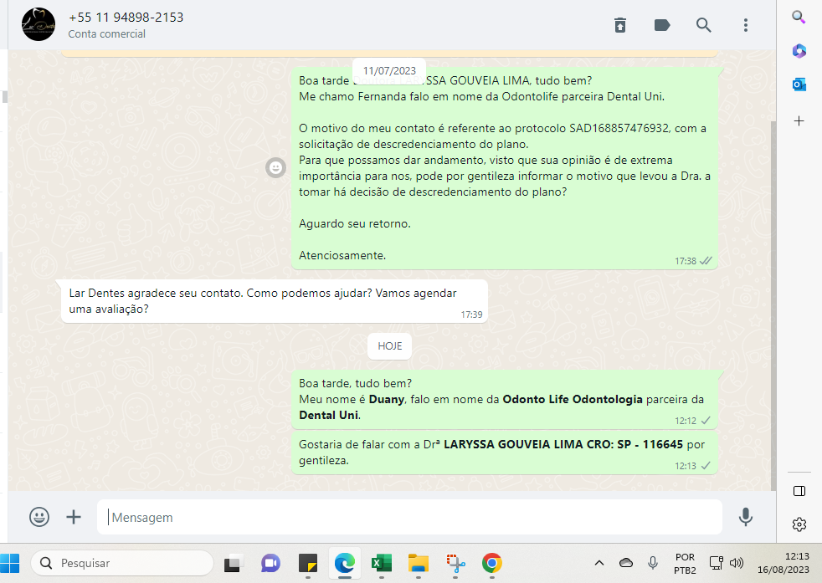Open the Windows Start menu
The width and height of the screenshot is (822, 583).
pos(9,563)
